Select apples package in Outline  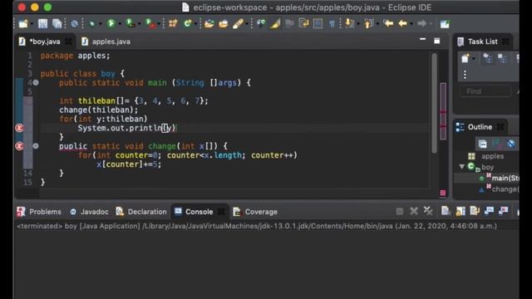click(x=492, y=156)
